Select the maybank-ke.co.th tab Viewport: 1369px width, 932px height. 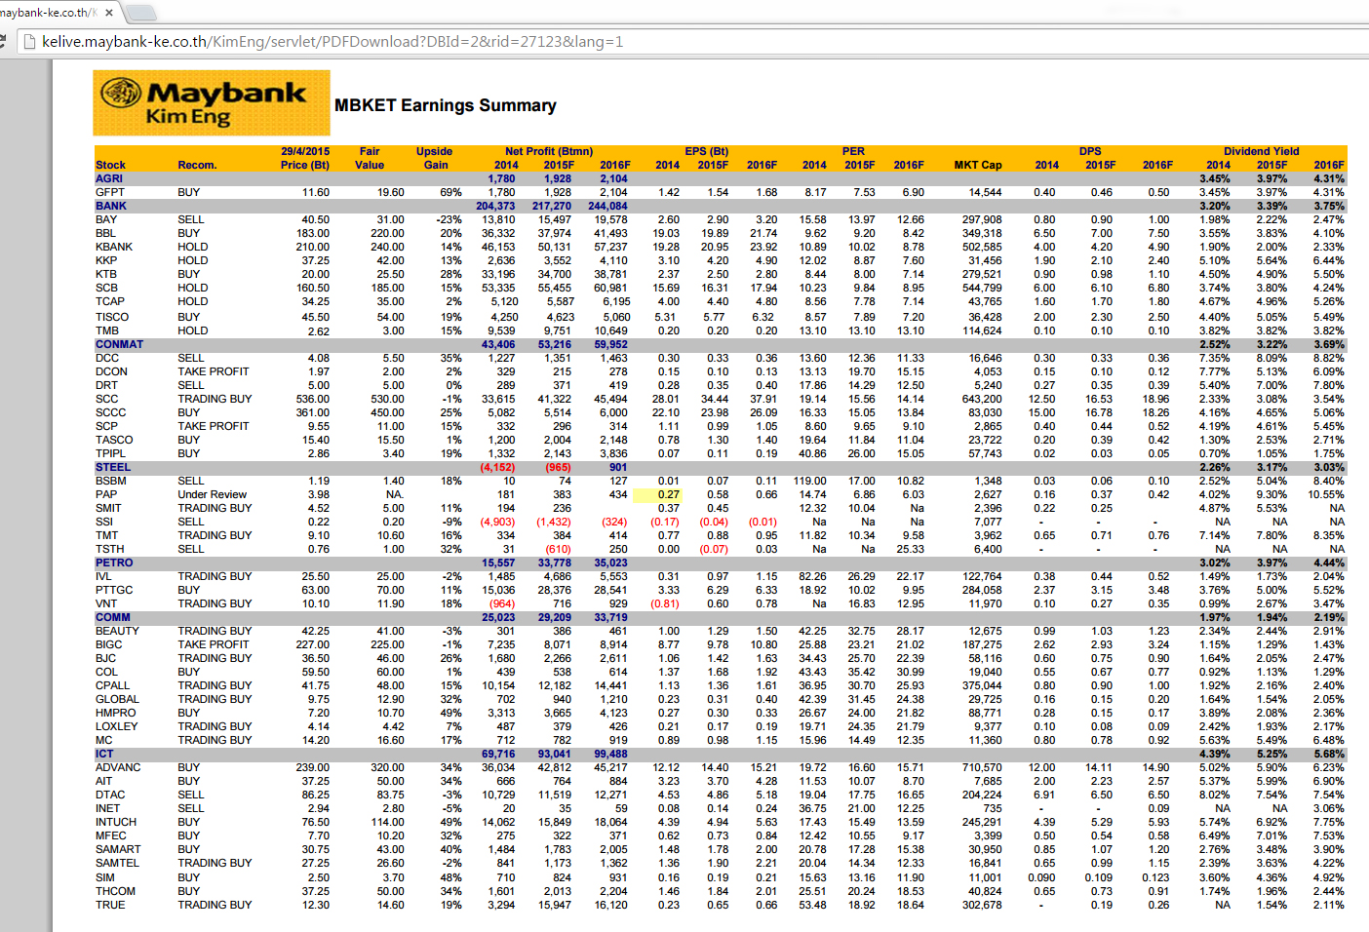click(x=49, y=13)
